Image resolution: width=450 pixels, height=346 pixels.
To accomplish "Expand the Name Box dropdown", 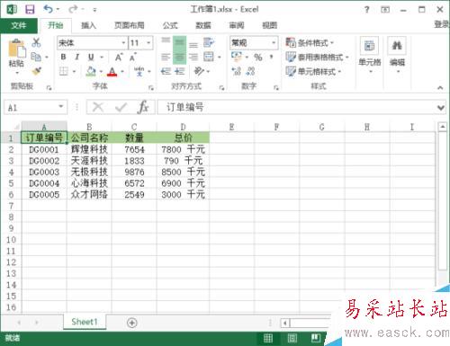I will coord(61,107).
